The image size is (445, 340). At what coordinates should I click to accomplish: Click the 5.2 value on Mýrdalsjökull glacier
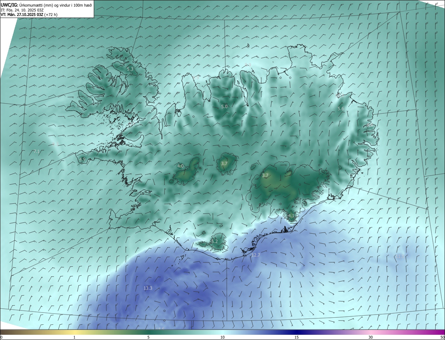point(214,242)
